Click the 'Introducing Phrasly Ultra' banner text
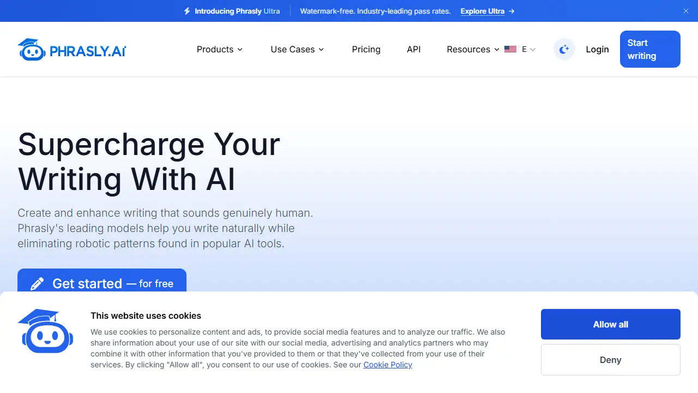This screenshot has height=393, width=698. (x=237, y=11)
